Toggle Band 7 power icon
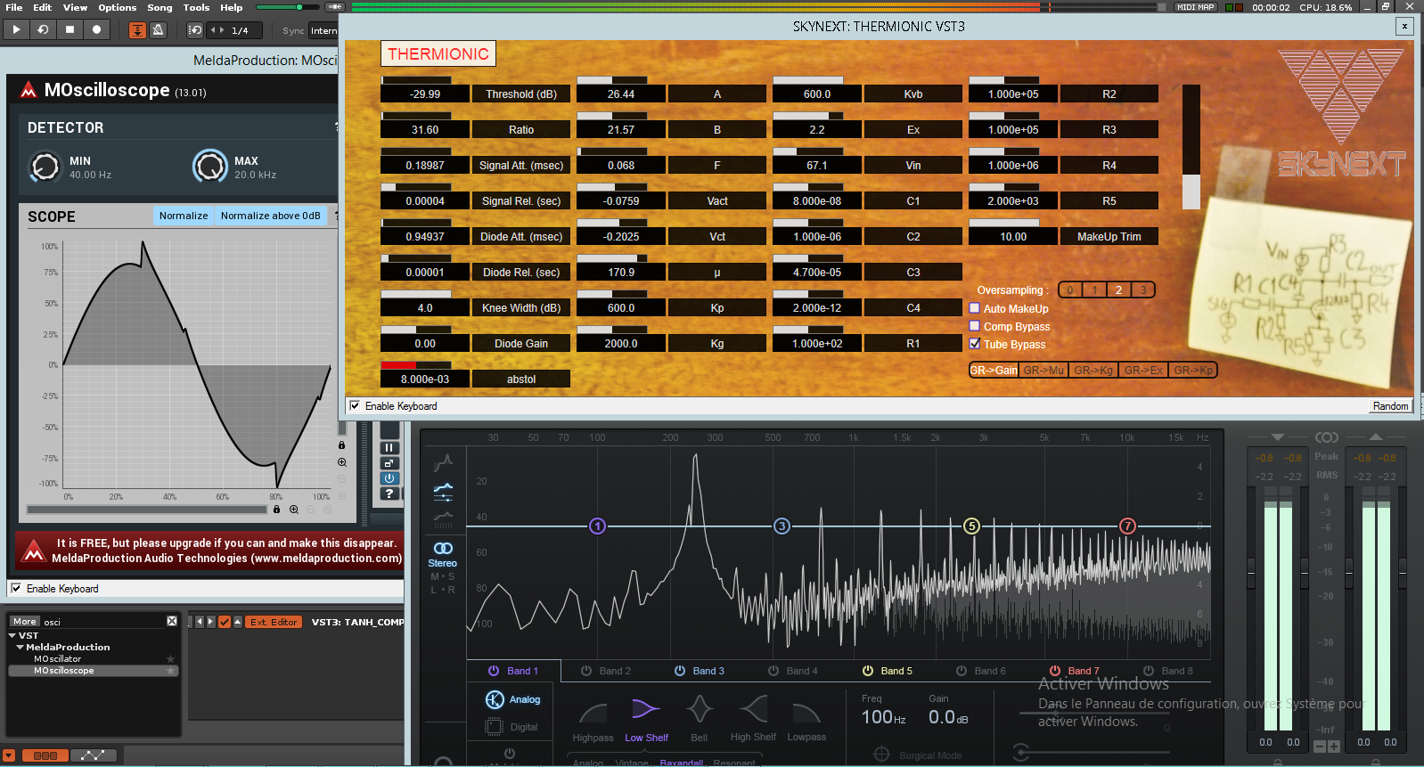This screenshot has height=767, width=1424. pyautogui.click(x=1054, y=671)
